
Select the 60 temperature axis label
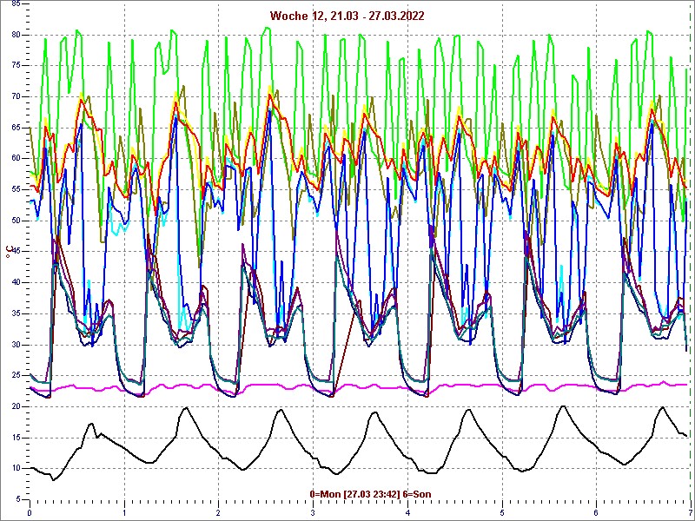pos(15,159)
